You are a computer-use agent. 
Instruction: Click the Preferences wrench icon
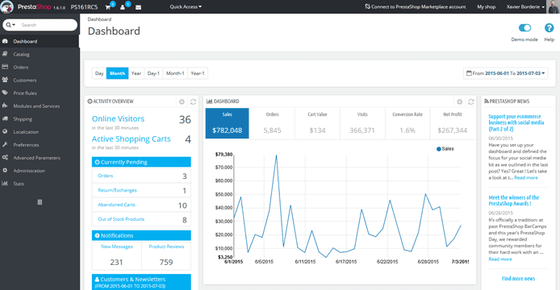(5, 144)
